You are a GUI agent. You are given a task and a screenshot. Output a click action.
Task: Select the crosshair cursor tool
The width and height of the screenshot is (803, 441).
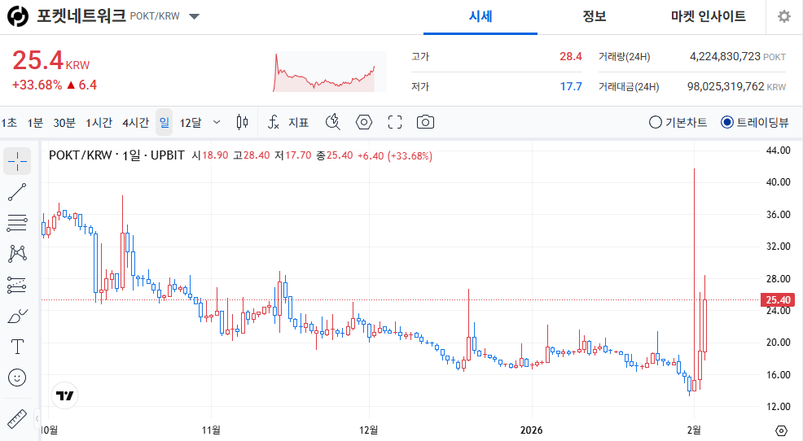pyautogui.click(x=17, y=161)
